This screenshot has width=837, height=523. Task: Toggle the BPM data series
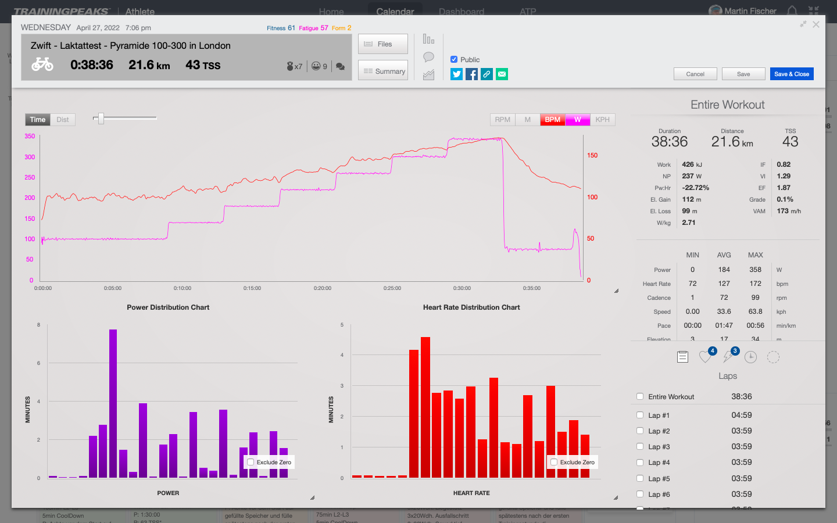552,120
